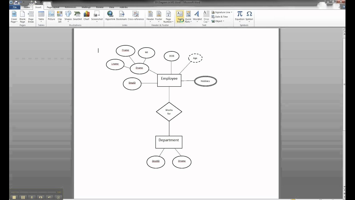Select the Department entity rectangle
Viewport: 355px width, 200px height.
169,142
